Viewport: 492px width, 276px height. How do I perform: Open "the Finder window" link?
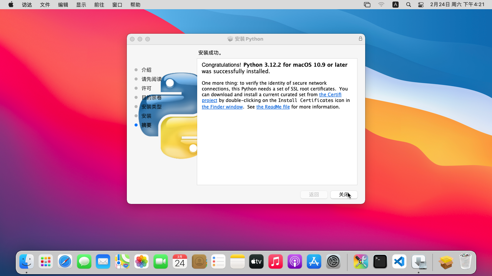222,107
